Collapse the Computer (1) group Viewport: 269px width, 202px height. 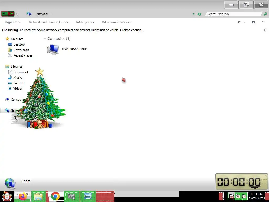click(x=45, y=38)
